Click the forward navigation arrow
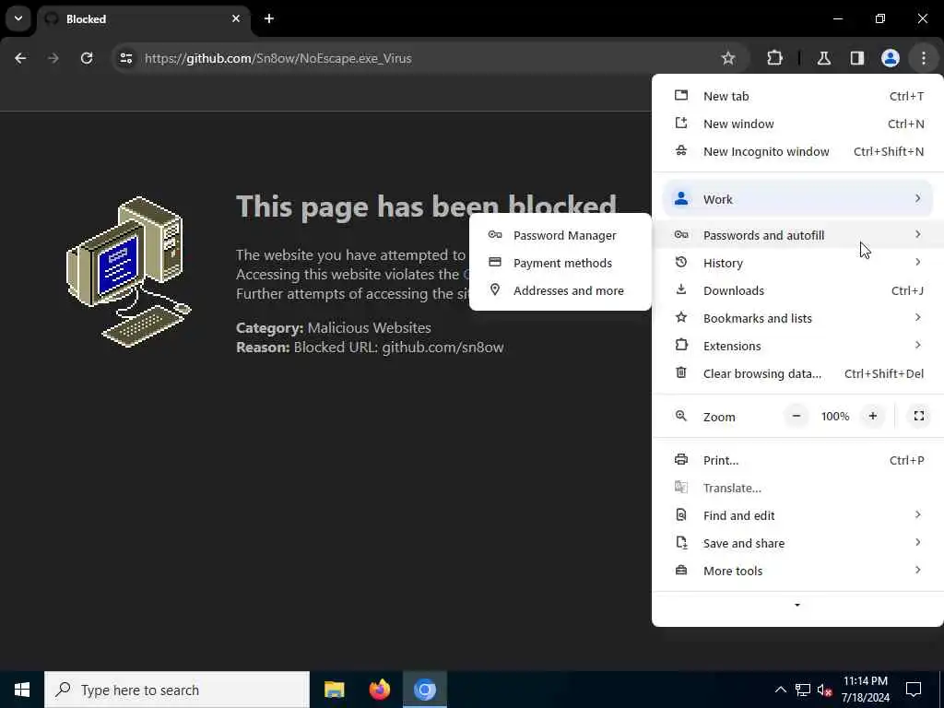This screenshot has width=944, height=708. (53, 58)
